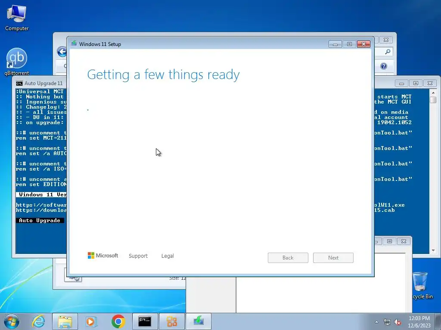The width and height of the screenshot is (441, 330).
Task: Open the taskbar clock showing 12:03 PM
Action: [419, 322]
